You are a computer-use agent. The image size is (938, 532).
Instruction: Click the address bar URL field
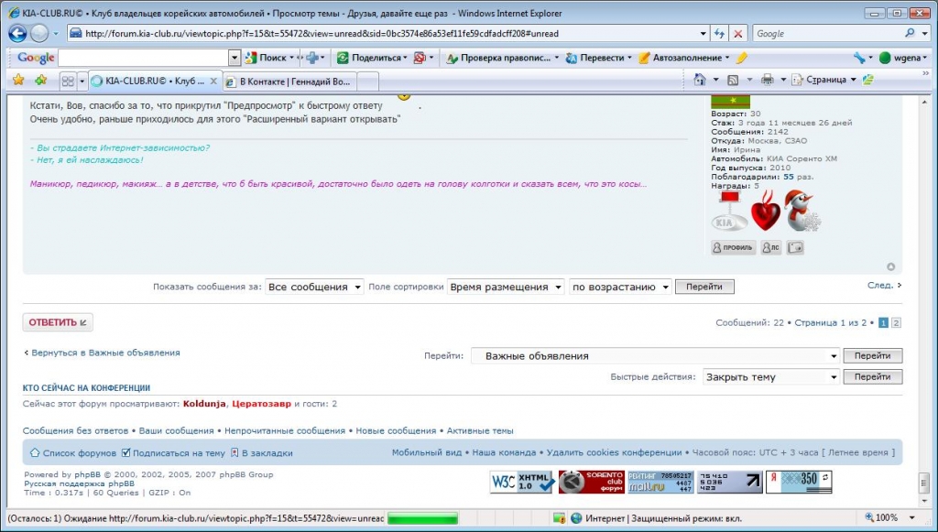tap(385, 33)
